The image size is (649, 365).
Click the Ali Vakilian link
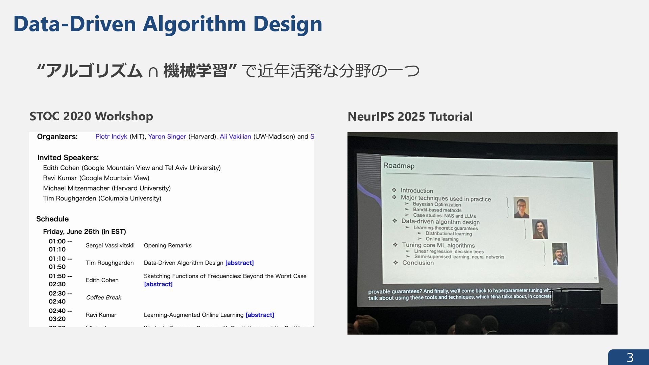[x=235, y=137]
